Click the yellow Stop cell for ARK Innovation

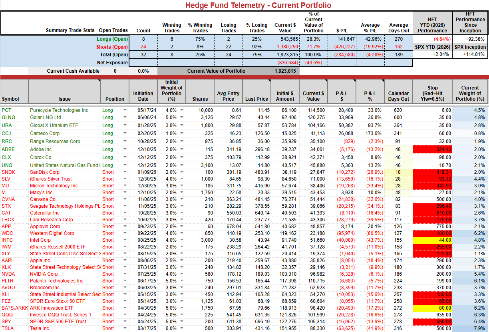coord(433,308)
